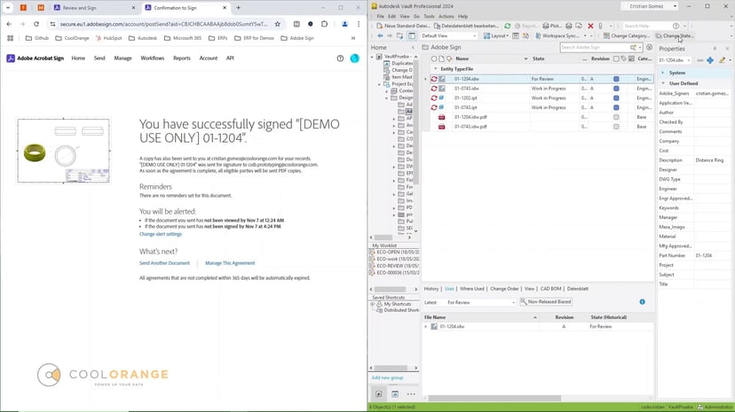Click Add new group link
The width and height of the screenshot is (735, 412).
coord(387,377)
